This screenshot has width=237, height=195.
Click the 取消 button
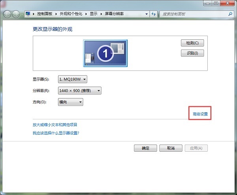pos(171,148)
